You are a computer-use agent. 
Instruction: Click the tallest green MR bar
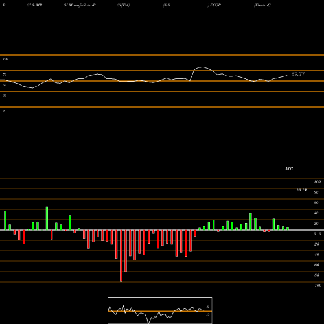point(47,218)
